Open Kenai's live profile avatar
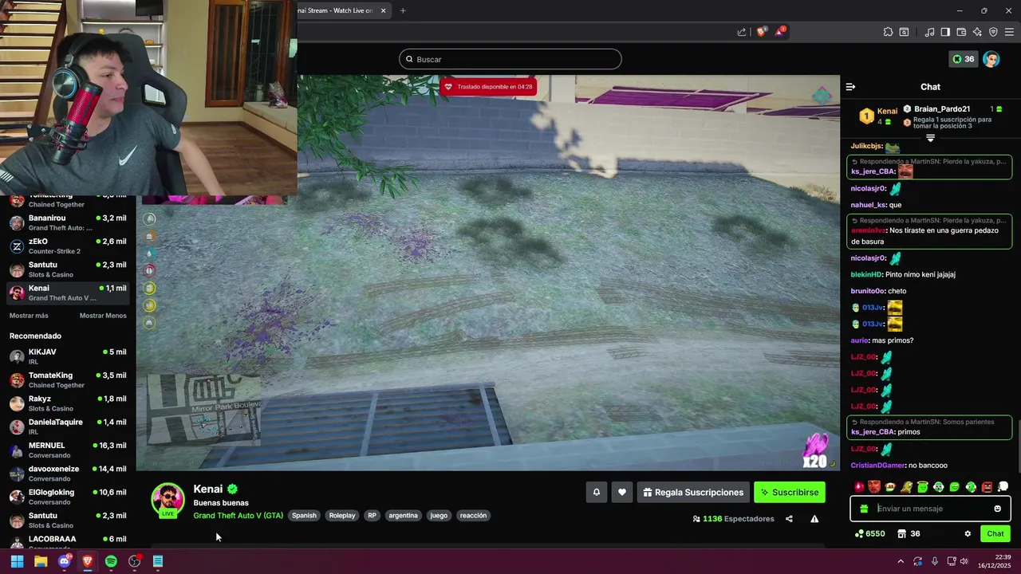The height and width of the screenshot is (574, 1021). [x=168, y=501]
